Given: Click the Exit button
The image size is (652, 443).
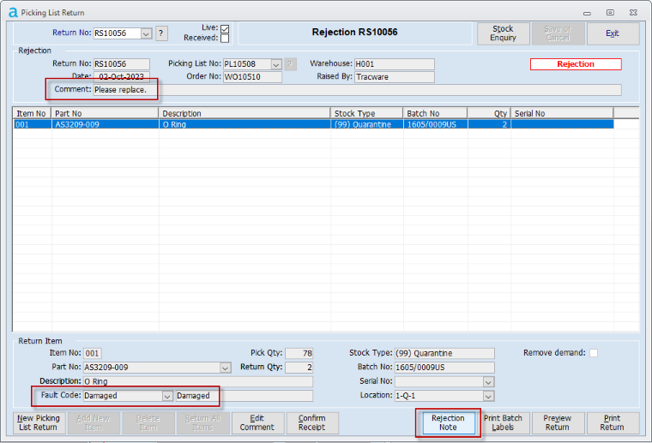Looking at the screenshot, I should pos(613,33).
